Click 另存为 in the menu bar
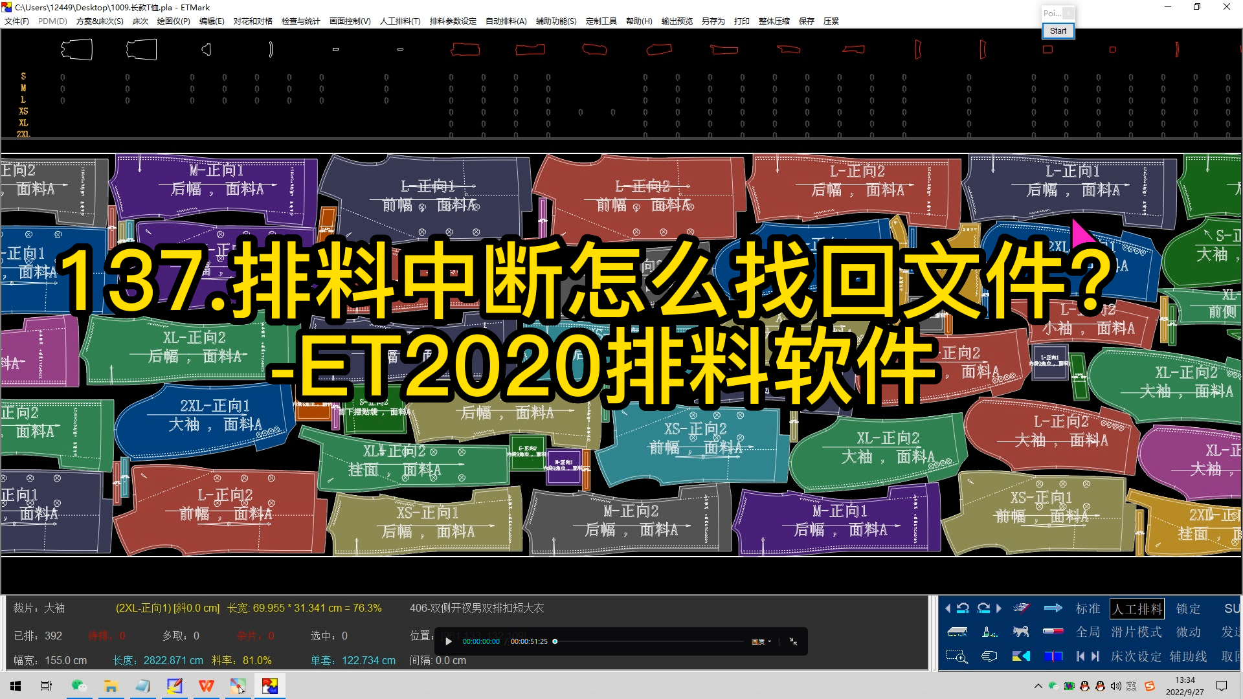 [713, 21]
